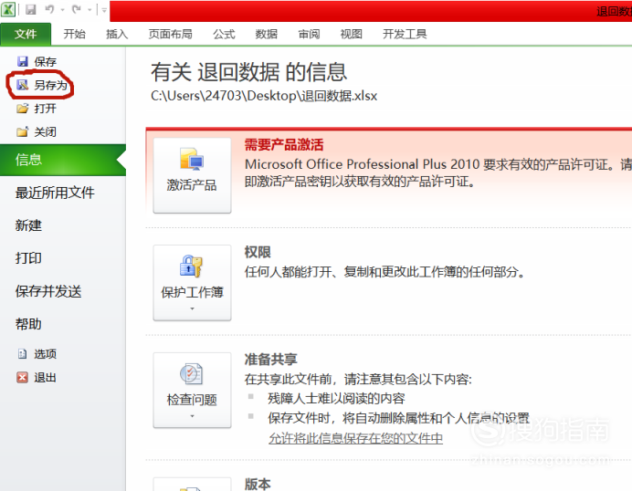
Task: Click the 保护工作簿 button
Action: pos(192,282)
